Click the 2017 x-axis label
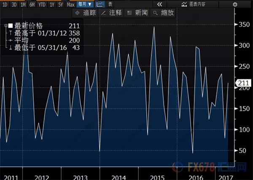The height and width of the screenshot is (180, 253). pyautogui.click(x=226, y=177)
